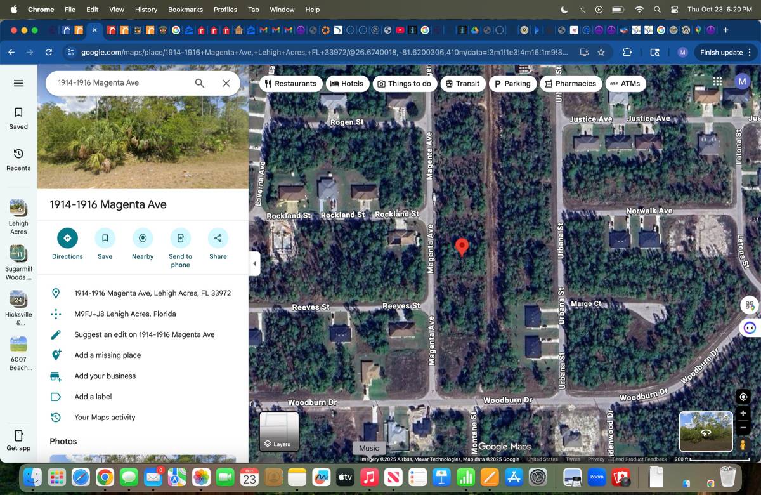761x495 pixels.
Task: Click the search box with address text
Action: [x=120, y=83]
